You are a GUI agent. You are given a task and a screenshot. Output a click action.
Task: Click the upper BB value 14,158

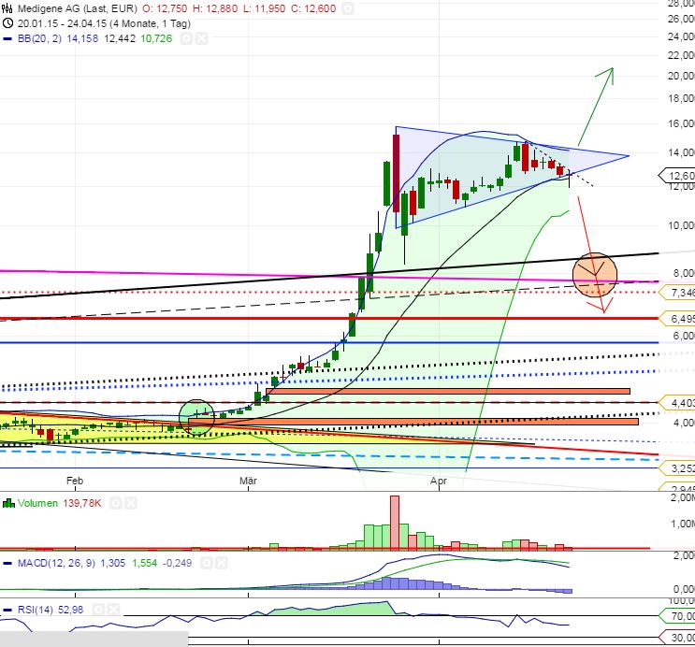click(x=82, y=38)
